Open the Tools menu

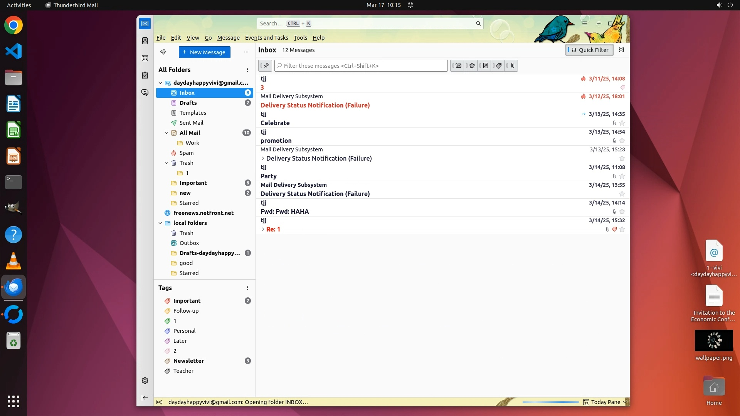click(x=300, y=38)
